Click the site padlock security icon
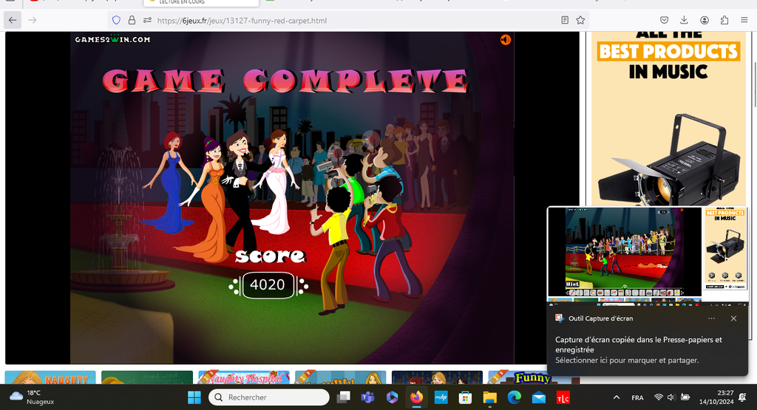This screenshot has height=410, width=757. (132, 20)
